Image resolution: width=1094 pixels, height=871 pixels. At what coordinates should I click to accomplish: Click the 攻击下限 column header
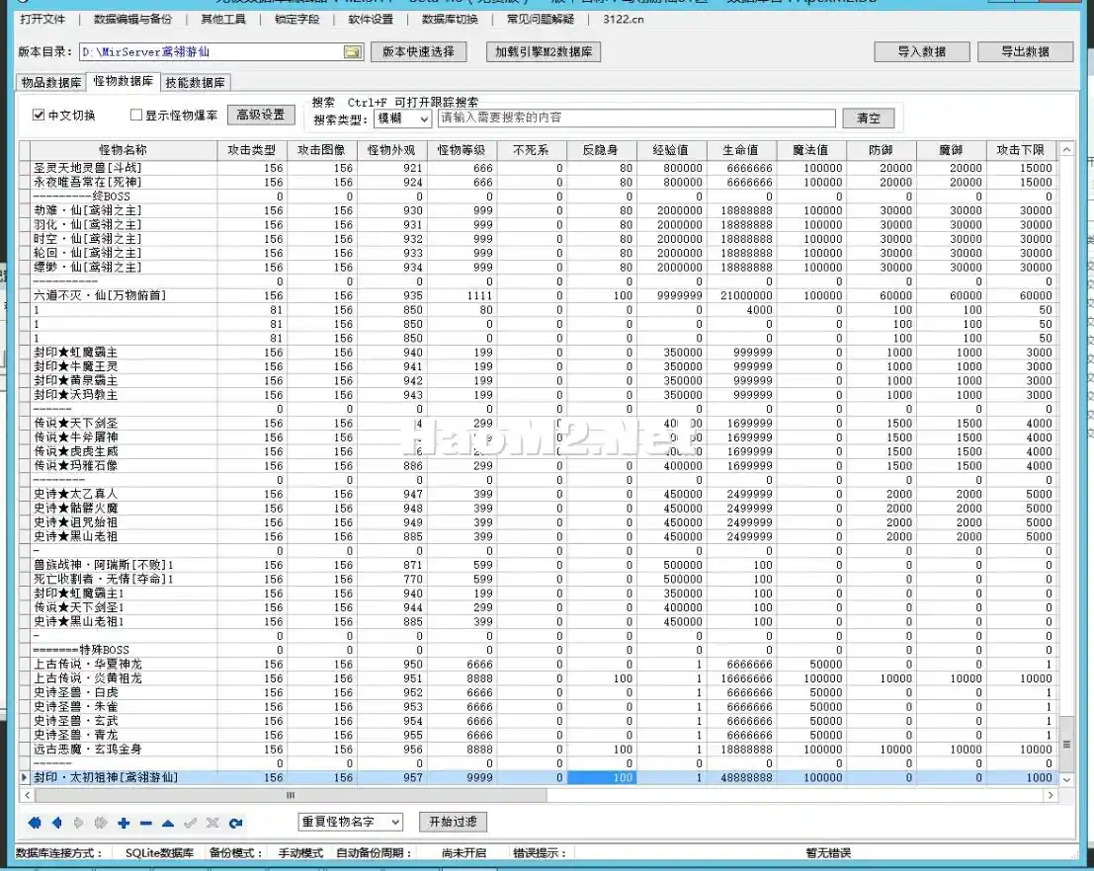pyautogui.click(x=1021, y=150)
